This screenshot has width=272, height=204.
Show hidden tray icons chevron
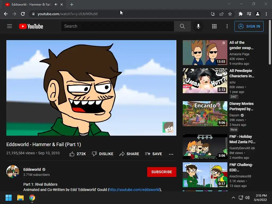[233, 198]
